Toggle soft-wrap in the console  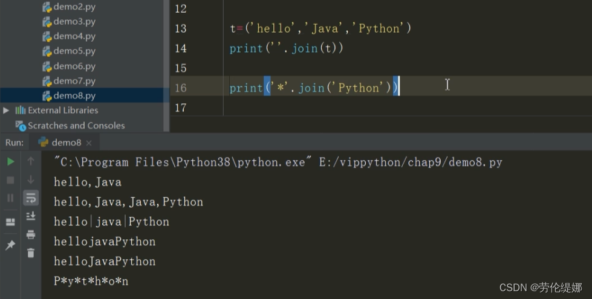point(31,198)
